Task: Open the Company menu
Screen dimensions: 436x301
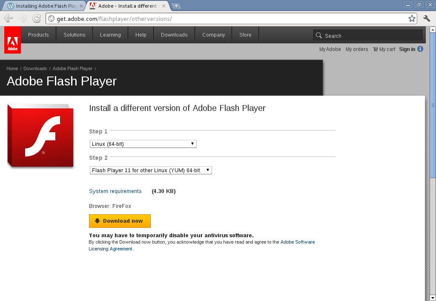Action: [214, 35]
